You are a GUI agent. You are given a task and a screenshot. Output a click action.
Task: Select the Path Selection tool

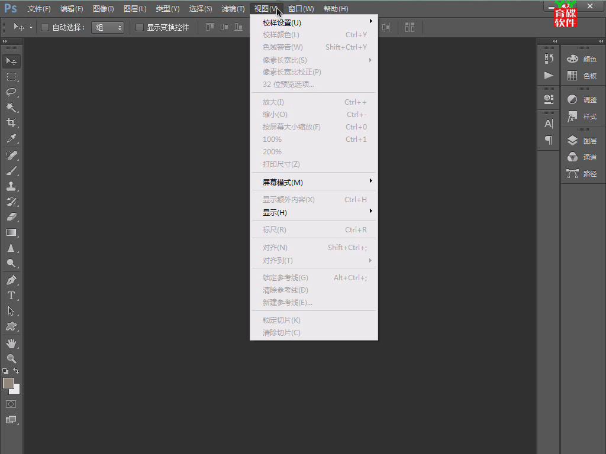11,311
